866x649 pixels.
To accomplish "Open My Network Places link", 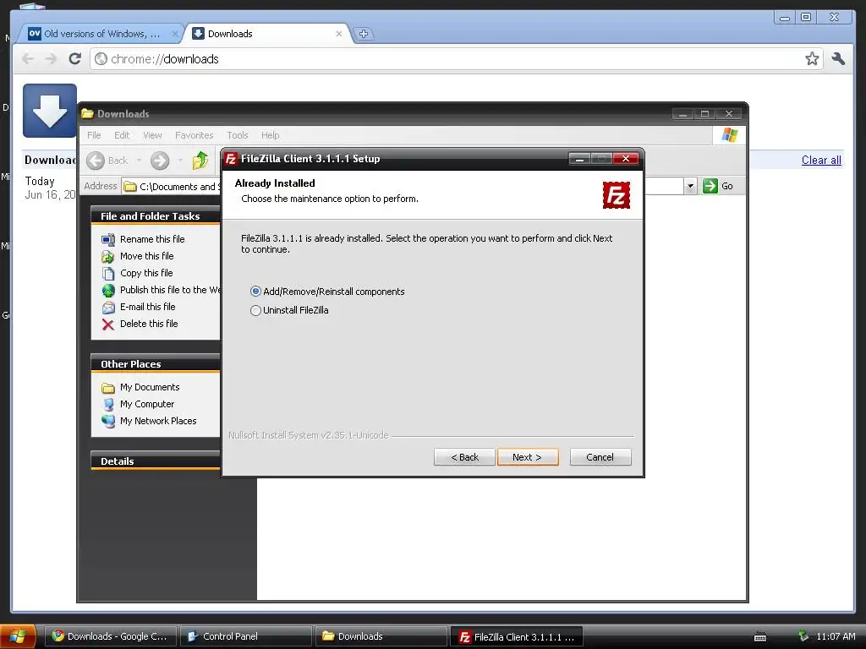I will pos(158,421).
